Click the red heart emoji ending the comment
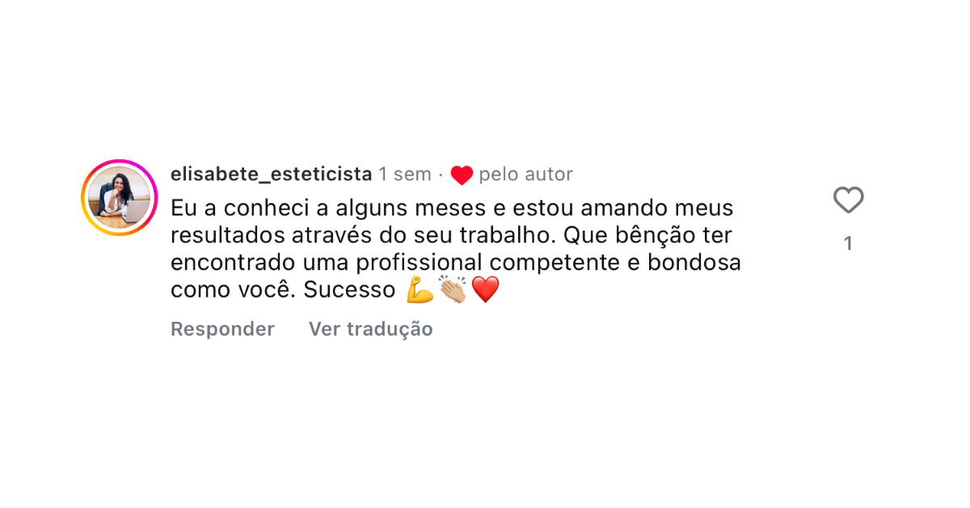Viewport: 970px width, 508px height. coord(485,290)
